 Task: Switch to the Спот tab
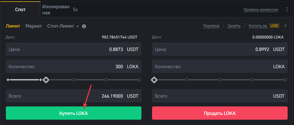coord(20,10)
